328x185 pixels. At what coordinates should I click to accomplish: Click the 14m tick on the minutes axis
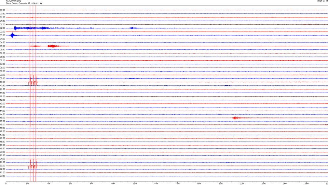click(x=156, y=184)
